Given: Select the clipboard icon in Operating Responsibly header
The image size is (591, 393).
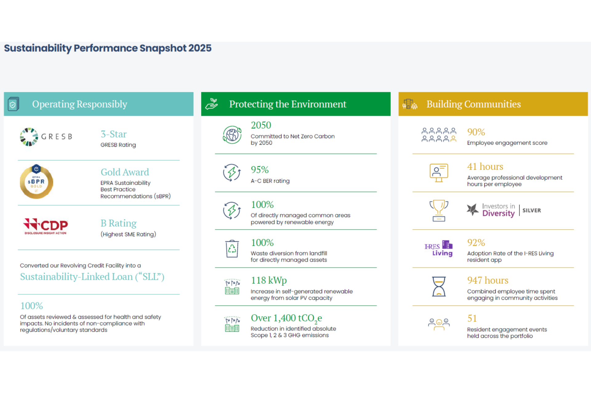Looking at the screenshot, I should click(x=14, y=104).
